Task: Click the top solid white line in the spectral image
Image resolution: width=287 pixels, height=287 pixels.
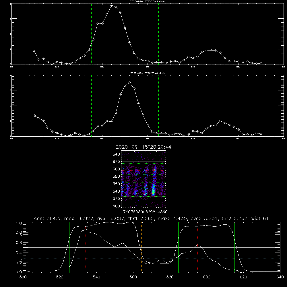Action: tap(143, 162)
